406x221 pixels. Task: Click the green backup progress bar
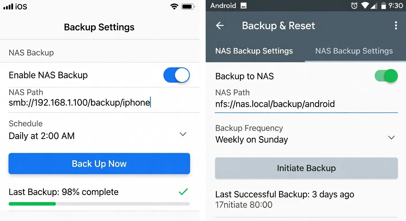click(32, 204)
